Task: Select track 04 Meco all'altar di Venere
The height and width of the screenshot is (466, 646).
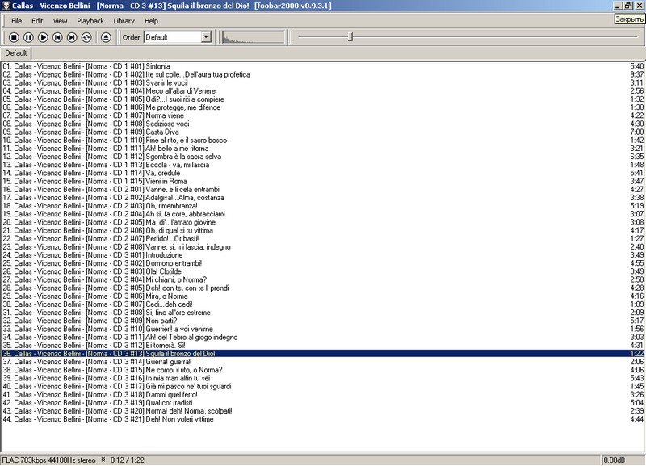Action: 322,91
